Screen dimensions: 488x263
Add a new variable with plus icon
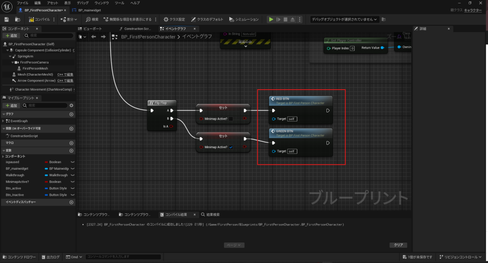[71, 150]
